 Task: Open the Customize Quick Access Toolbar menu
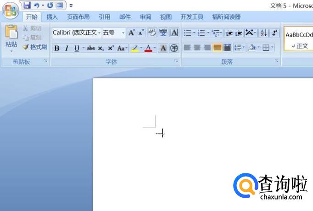71,6
